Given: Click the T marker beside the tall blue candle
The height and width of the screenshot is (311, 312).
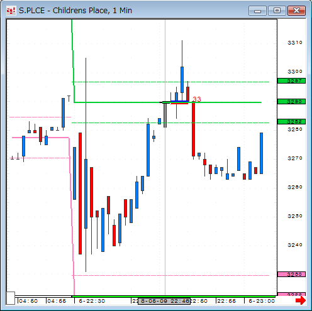Looking at the screenshot, I should 69,99.
